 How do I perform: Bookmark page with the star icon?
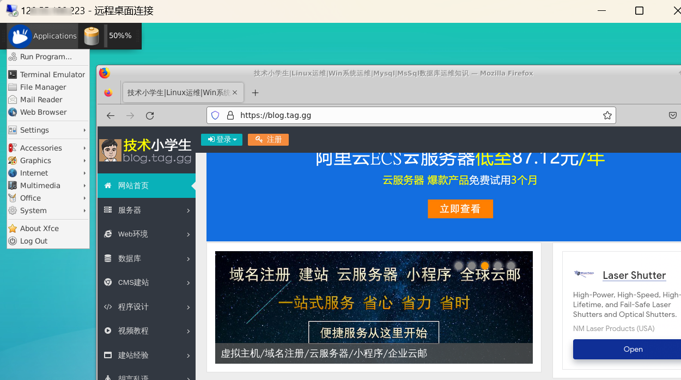click(x=607, y=115)
